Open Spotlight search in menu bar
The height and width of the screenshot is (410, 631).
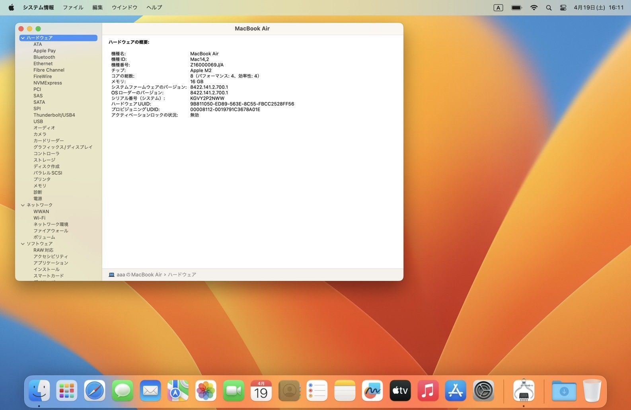pos(549,8)
